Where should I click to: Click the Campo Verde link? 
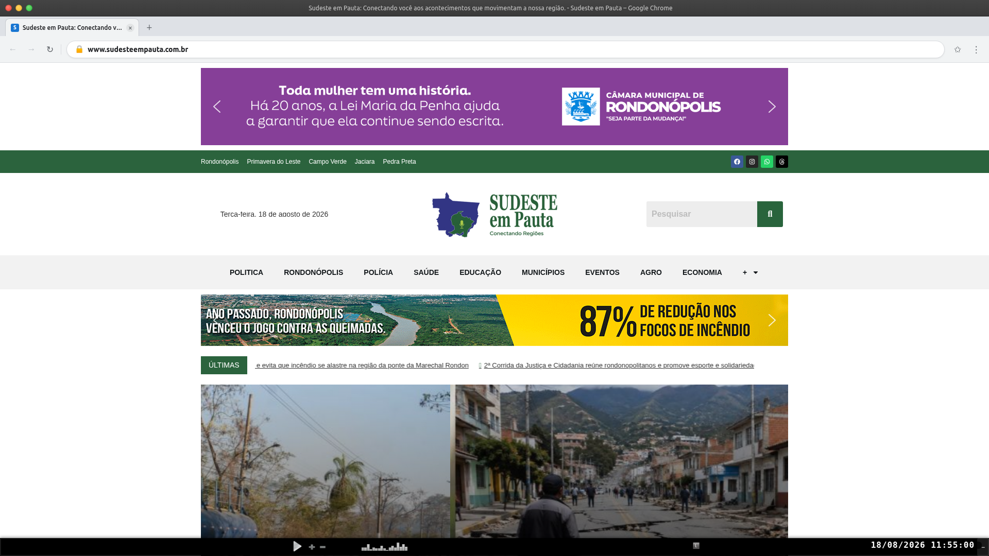pos(328,162)
